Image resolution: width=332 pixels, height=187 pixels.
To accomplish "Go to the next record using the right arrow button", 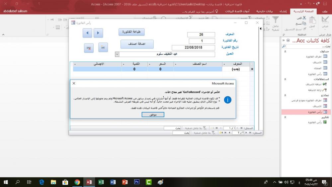I will 98,33.
